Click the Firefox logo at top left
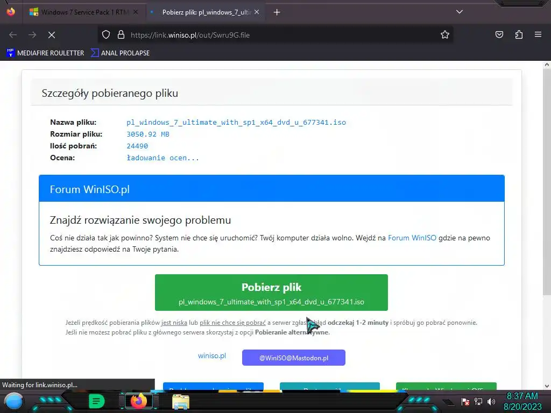551x413 pixels. click(x=11, y=12)
